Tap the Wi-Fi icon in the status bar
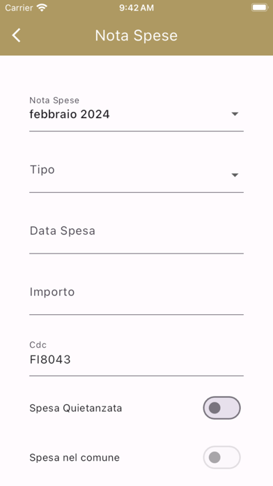Image resolution: width=273 pixels, height=486 pixels. pos(42,8)
